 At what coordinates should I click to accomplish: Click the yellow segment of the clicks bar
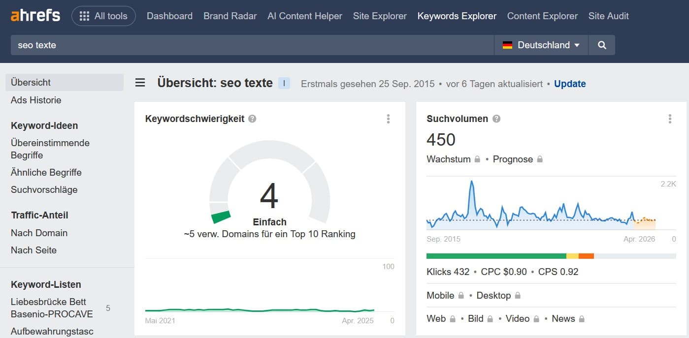coord(572,256)
